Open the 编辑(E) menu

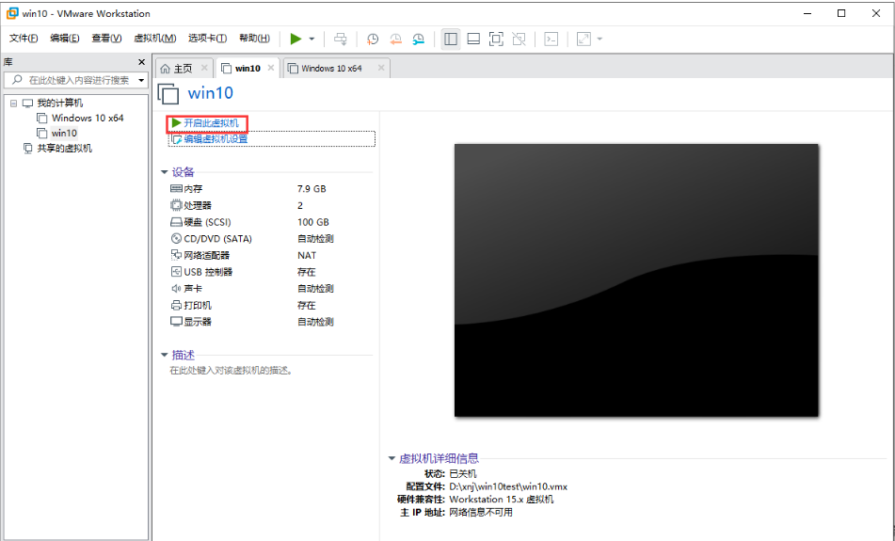click(65, 39)
